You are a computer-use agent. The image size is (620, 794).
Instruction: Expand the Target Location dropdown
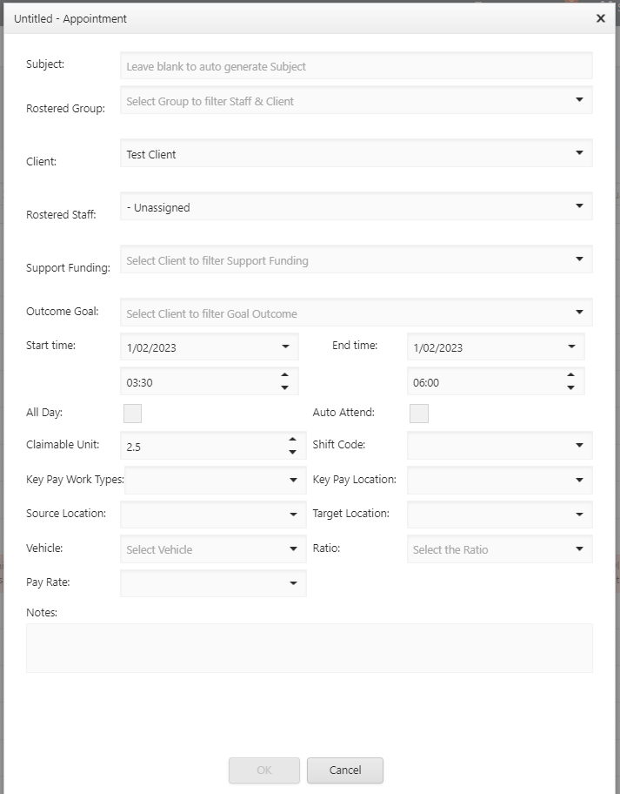(x=500, y=514)
